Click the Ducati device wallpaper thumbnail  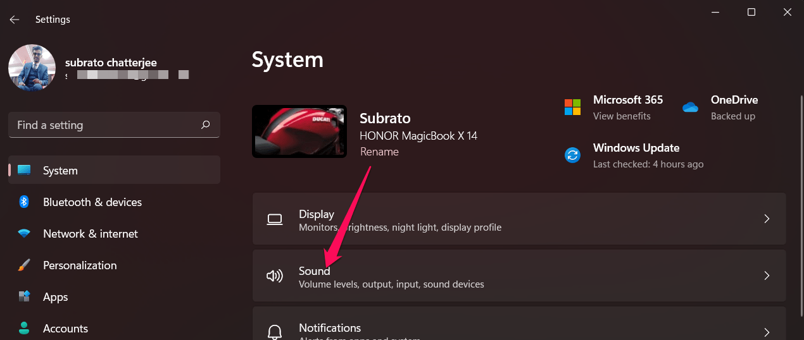pos(299,131)
